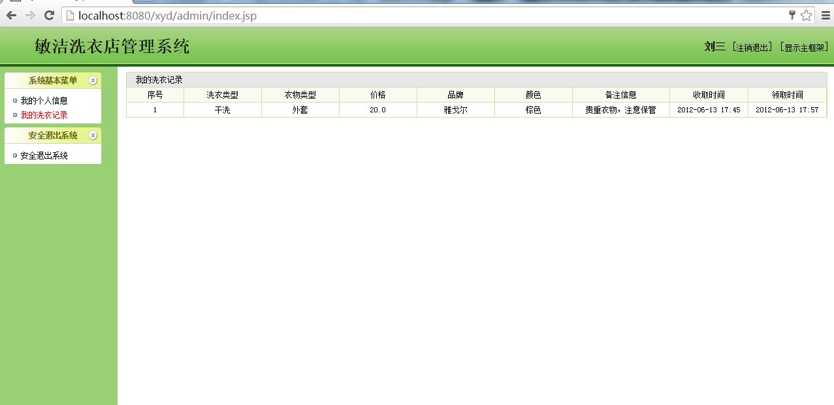Image resolution: width=834 pixels, height=405 pixels.
Task: Click the 领取时间 column header
Action: pos(788,95)
